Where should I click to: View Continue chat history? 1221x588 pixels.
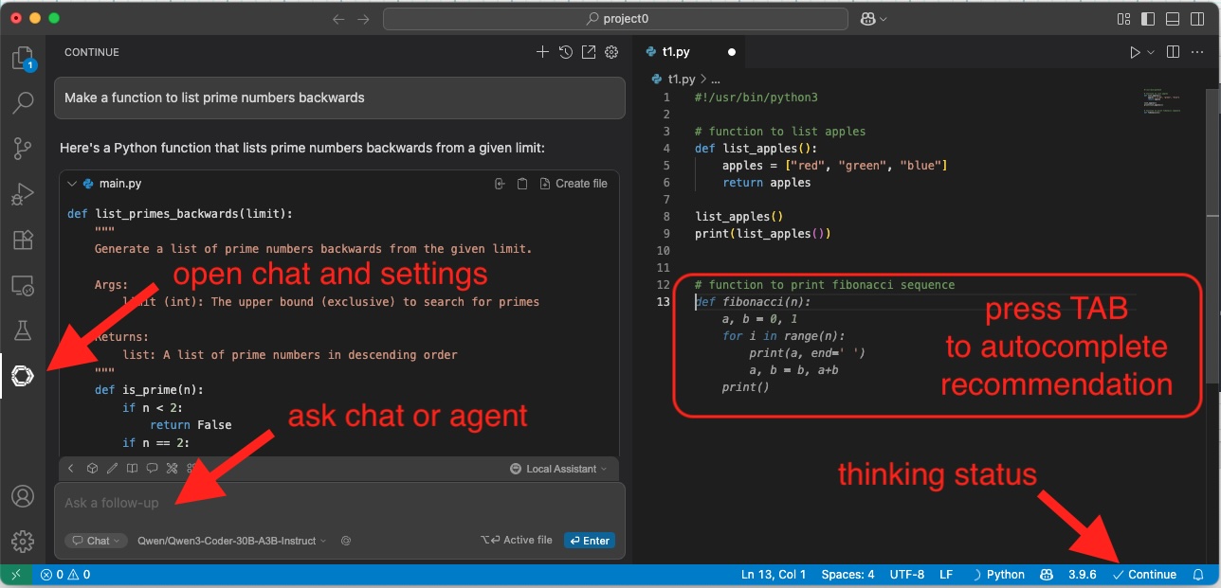566,52
